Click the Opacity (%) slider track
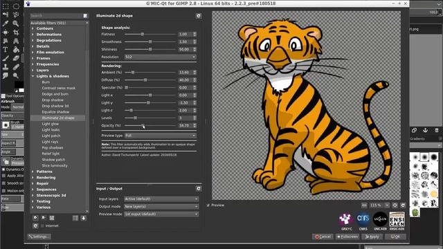Screen dimensions: 443x249 (150, 126)
